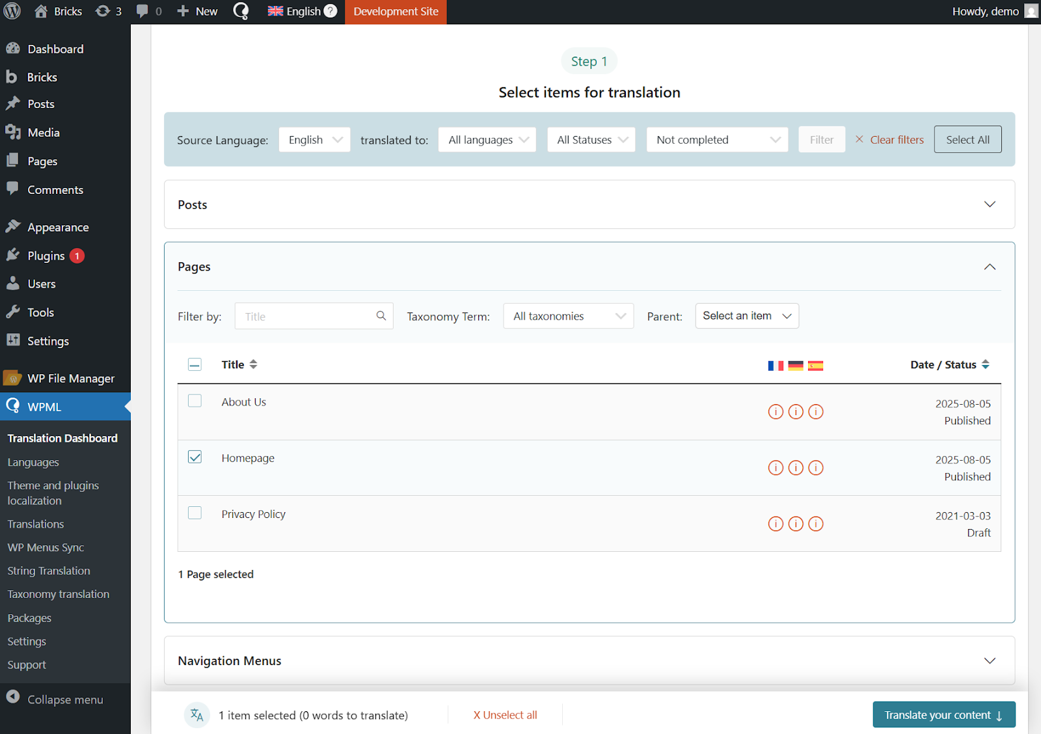Click the updates icon showing 3

pos(109,11)
